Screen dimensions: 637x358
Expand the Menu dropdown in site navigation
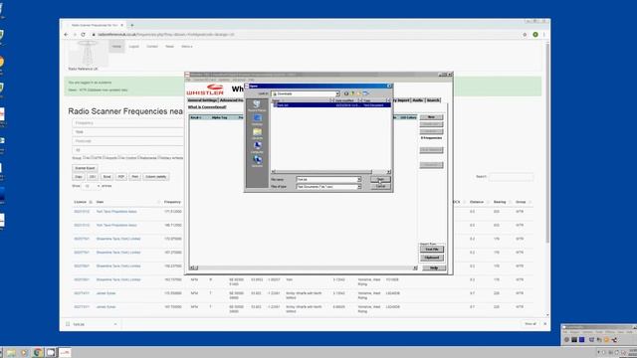pos(187,47)
